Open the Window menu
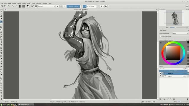 point(45,3)
